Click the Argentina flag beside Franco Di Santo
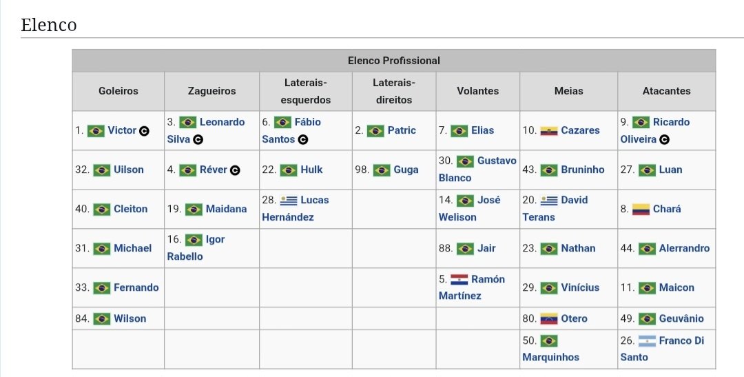744x377 pixels. (647, 341)
